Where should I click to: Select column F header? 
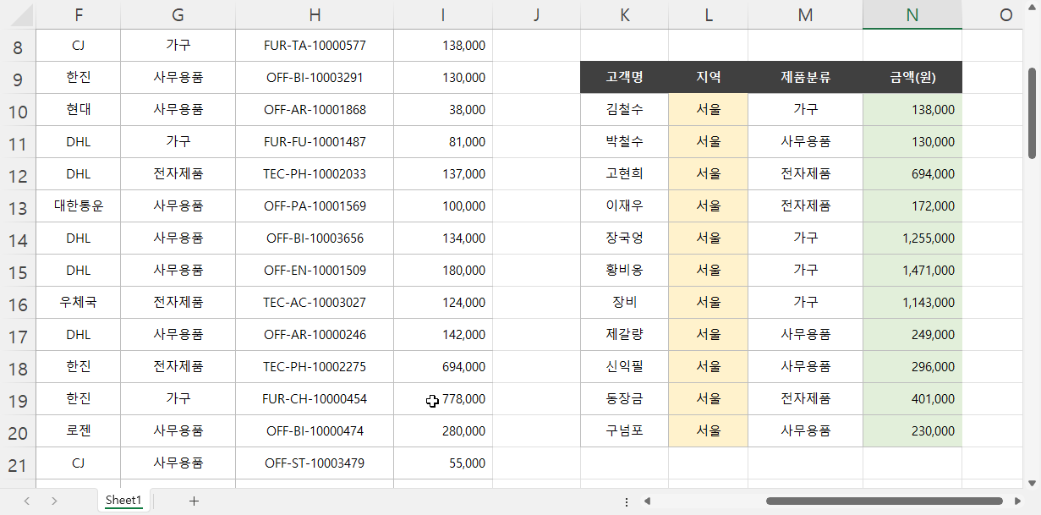(x=79, y=14)
